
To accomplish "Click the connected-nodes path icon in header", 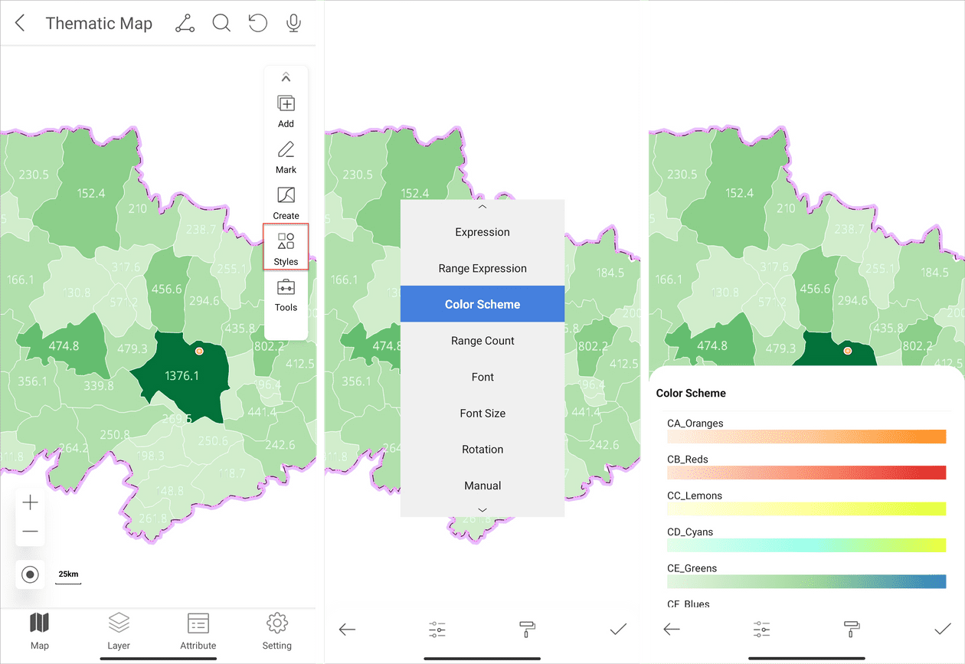I will (185, 24).
